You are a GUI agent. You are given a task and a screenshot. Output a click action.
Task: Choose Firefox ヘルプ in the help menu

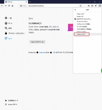coord(87,14)
